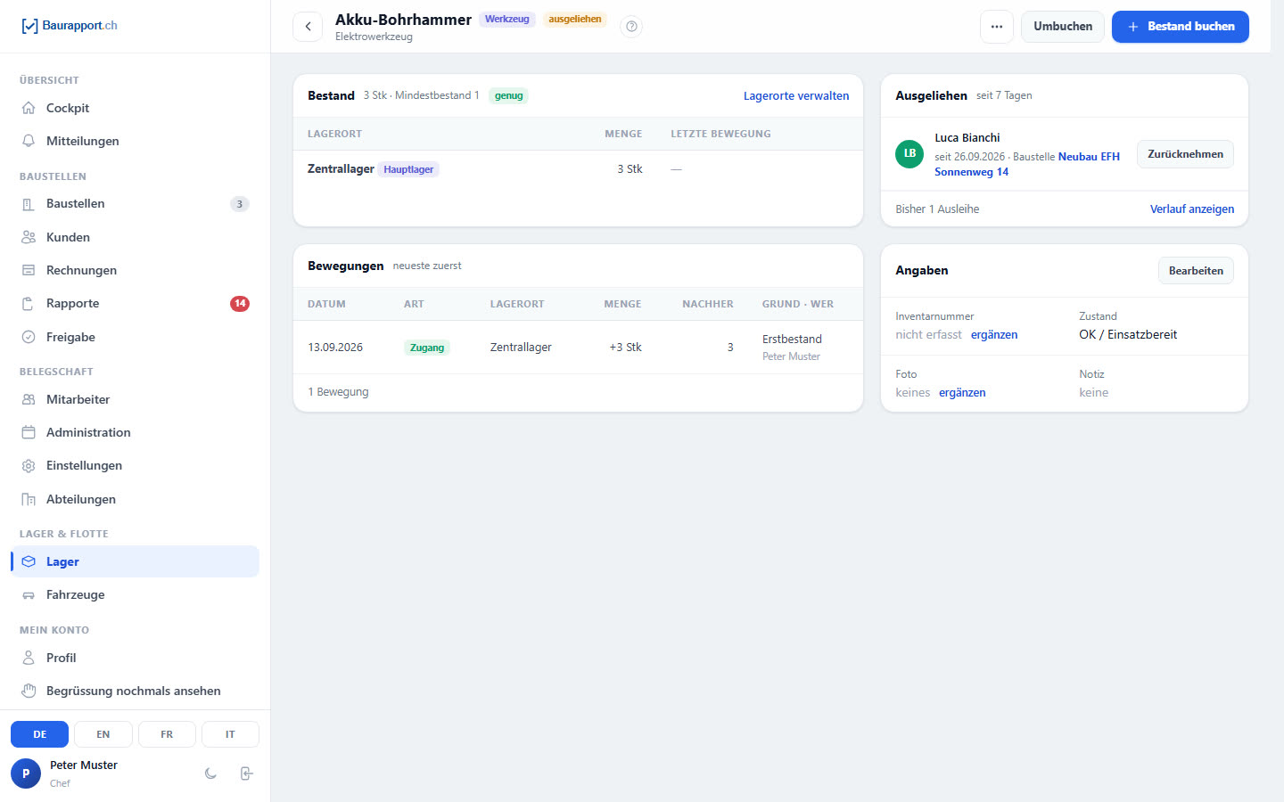Click Peter Muster's P avatar
Screen dimensions: 1284x802
pyautogui.click(x=26, y=773)
